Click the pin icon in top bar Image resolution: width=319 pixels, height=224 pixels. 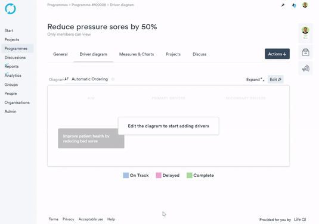coord(283,5)
